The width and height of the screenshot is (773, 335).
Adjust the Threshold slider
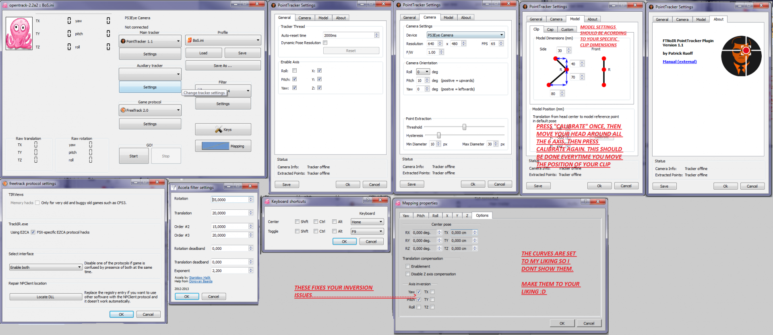point(464,127)
